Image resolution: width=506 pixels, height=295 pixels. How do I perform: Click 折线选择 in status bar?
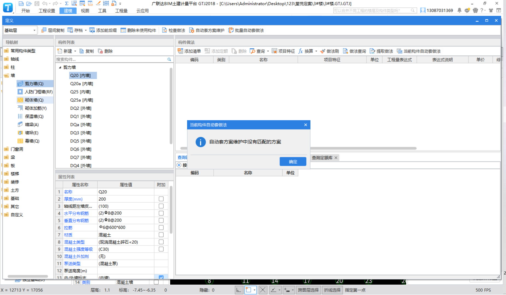332,290
